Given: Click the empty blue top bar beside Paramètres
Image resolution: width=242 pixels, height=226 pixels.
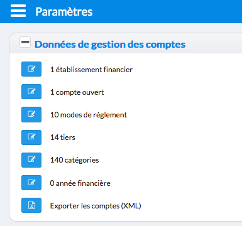Looking at the screenshot, I should point(168,11).
